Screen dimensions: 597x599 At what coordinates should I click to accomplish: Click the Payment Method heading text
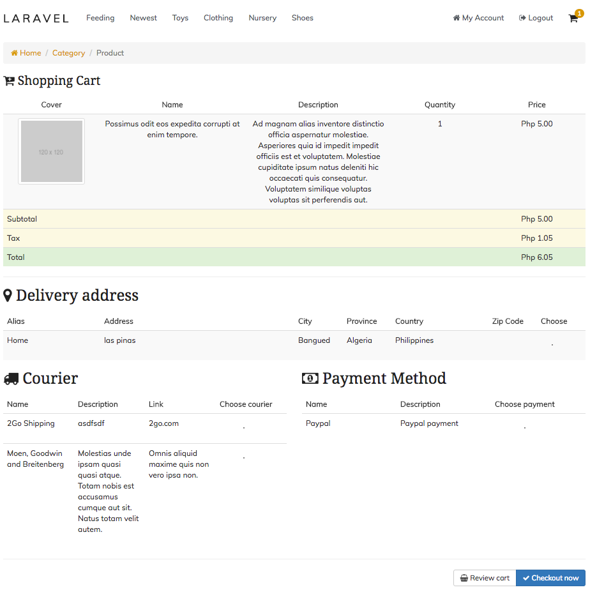click(384, 379)
